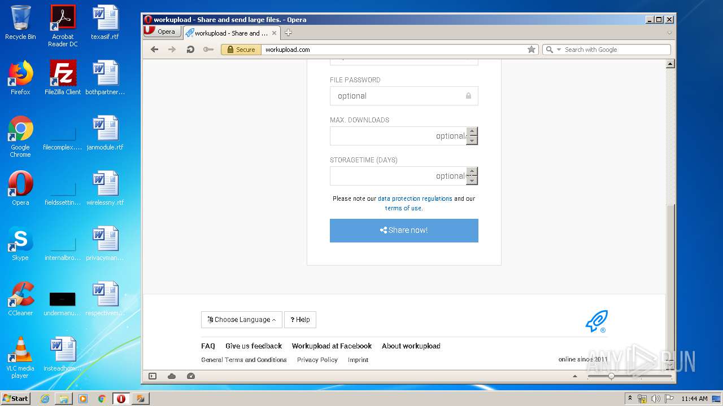The image size is (723, 406).
Task: Open the Imprint link
Action: (358, 360)
